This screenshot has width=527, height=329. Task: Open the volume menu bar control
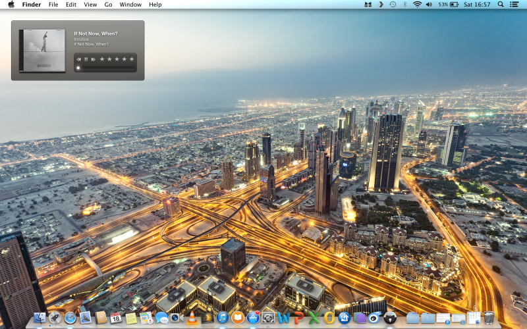click(x=429, y=5)
